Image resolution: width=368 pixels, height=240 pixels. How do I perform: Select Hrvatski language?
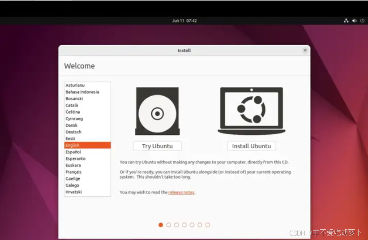87,192
